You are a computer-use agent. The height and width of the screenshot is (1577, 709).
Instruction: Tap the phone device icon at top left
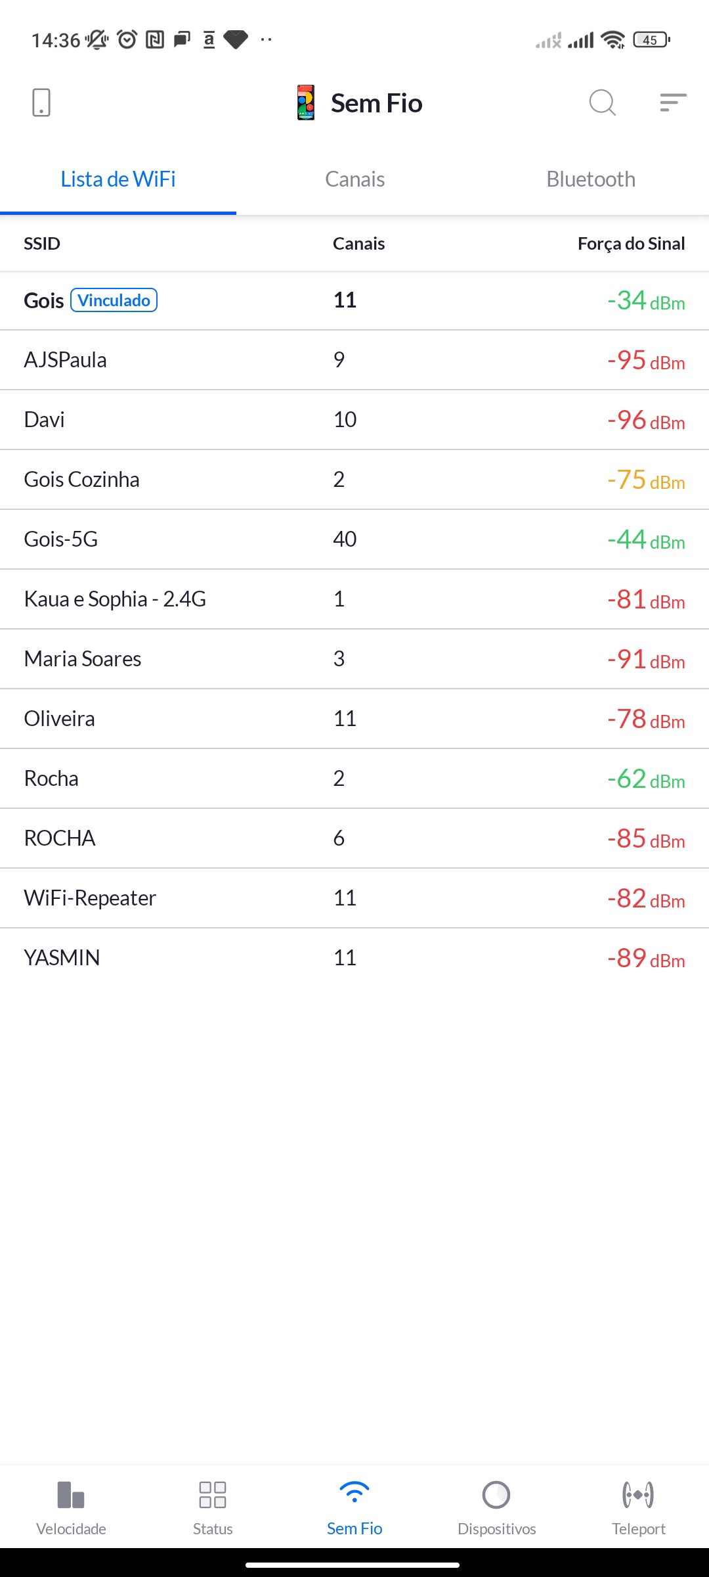coord(41,103)
